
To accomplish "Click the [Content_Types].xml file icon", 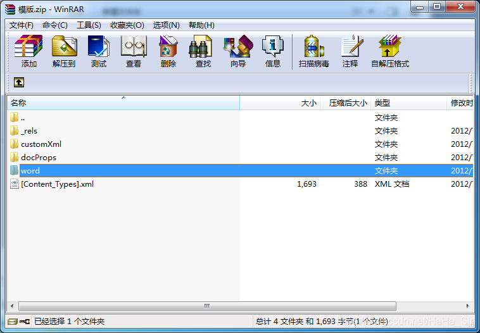I will [x=15, y=184].
